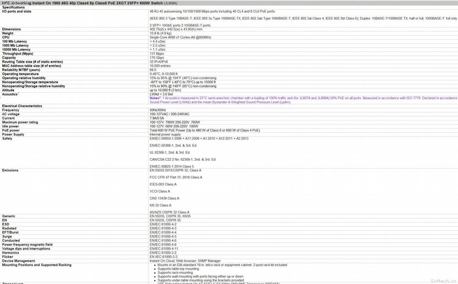Click the 'EN /IEC 61000-3-3' flicker value
The image size is (458, 284).
[164, 257]
